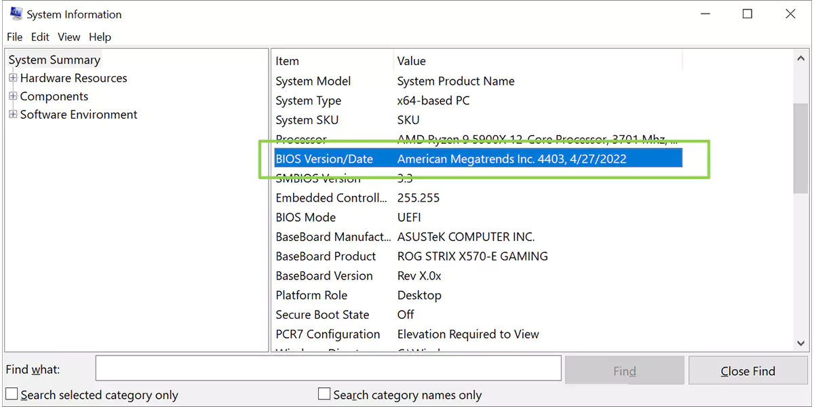This screenshot has height=407, width=814.
Task: Select the System Type row
Action: click(x=478, y=101)
